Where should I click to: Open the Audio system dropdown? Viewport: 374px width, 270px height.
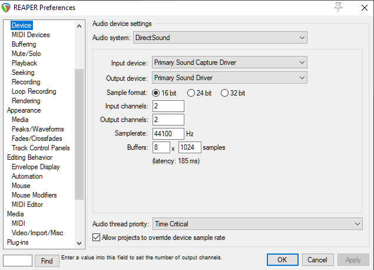[220, 38]
